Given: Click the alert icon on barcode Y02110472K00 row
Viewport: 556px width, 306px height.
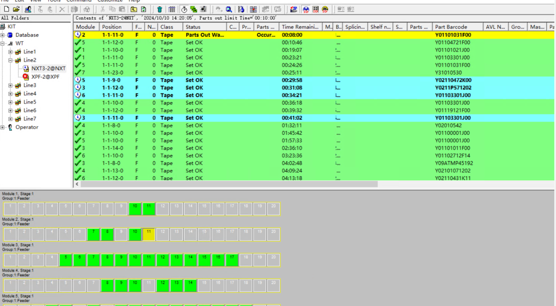Looking at the screenshot, I should [78, 80].
